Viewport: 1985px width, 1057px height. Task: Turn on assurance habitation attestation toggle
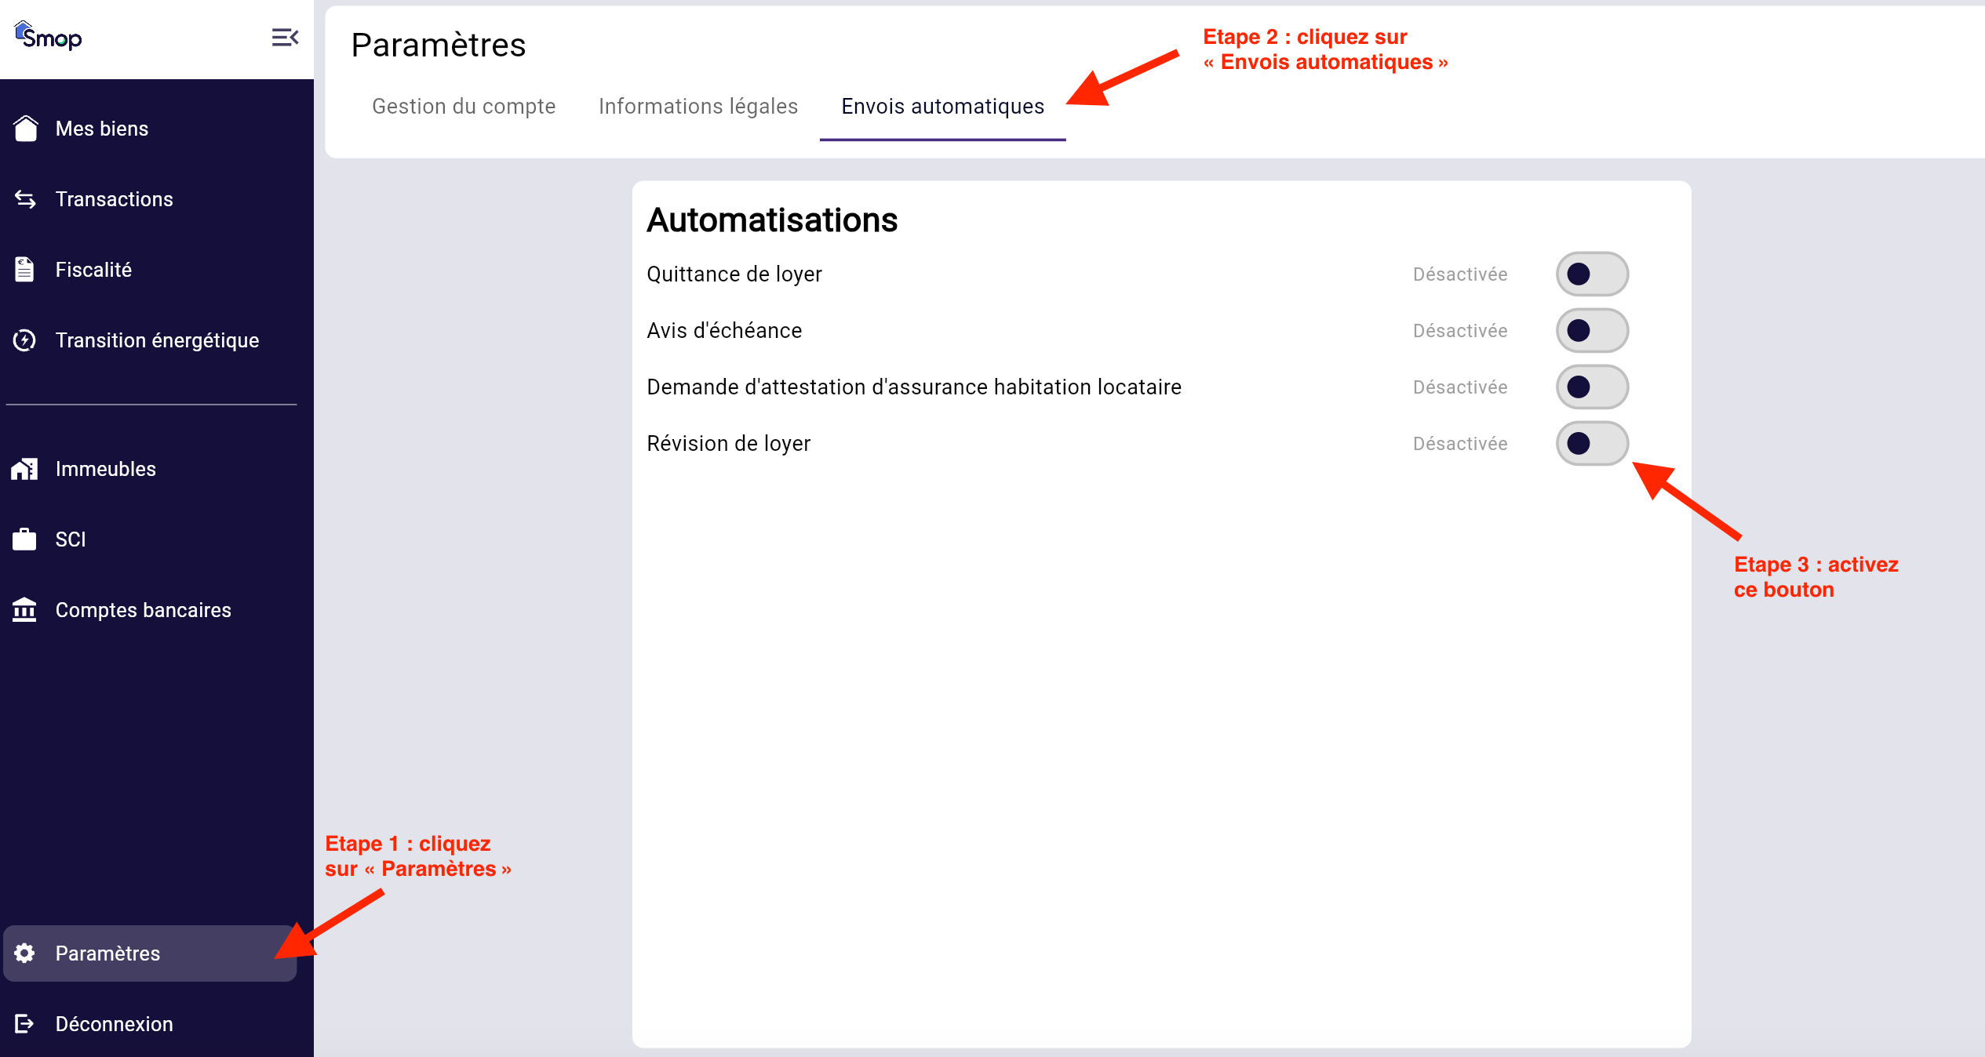pyautogui.click(x=1592, y=387)
